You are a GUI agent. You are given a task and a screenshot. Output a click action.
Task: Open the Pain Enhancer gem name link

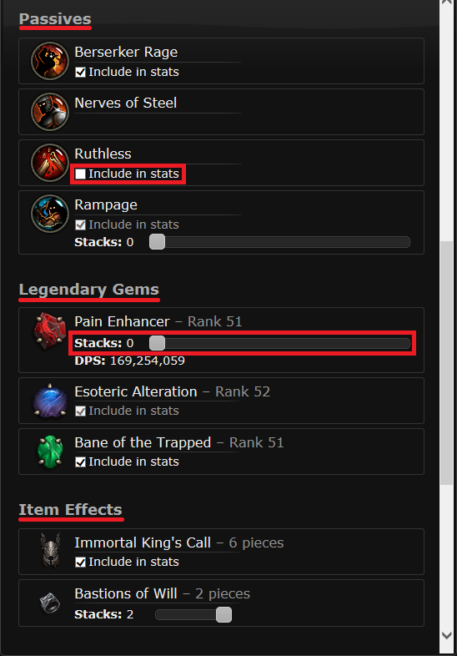pyautogui.click(x=122, y=321)
